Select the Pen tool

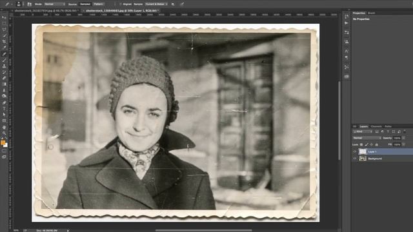[4, 102]
